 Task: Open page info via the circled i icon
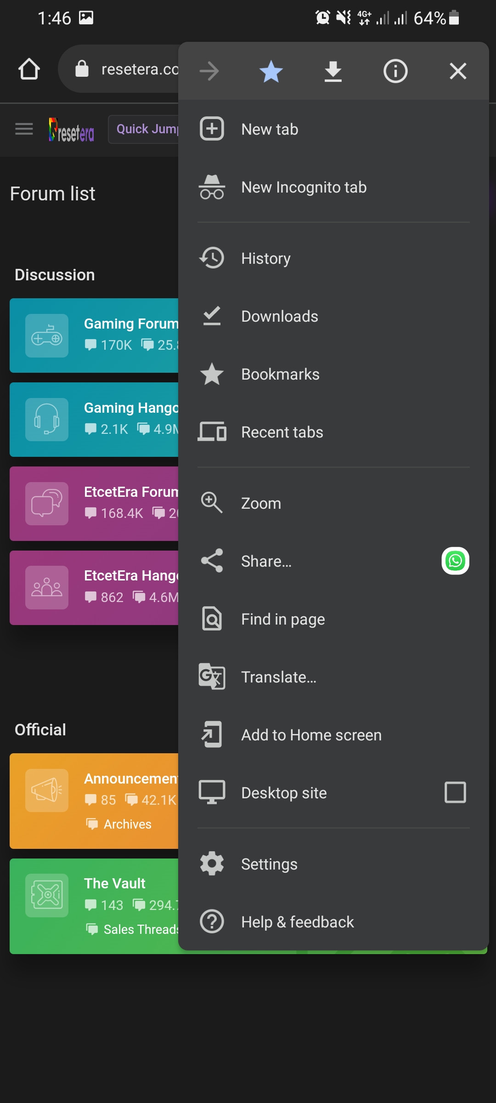(395, 71)
